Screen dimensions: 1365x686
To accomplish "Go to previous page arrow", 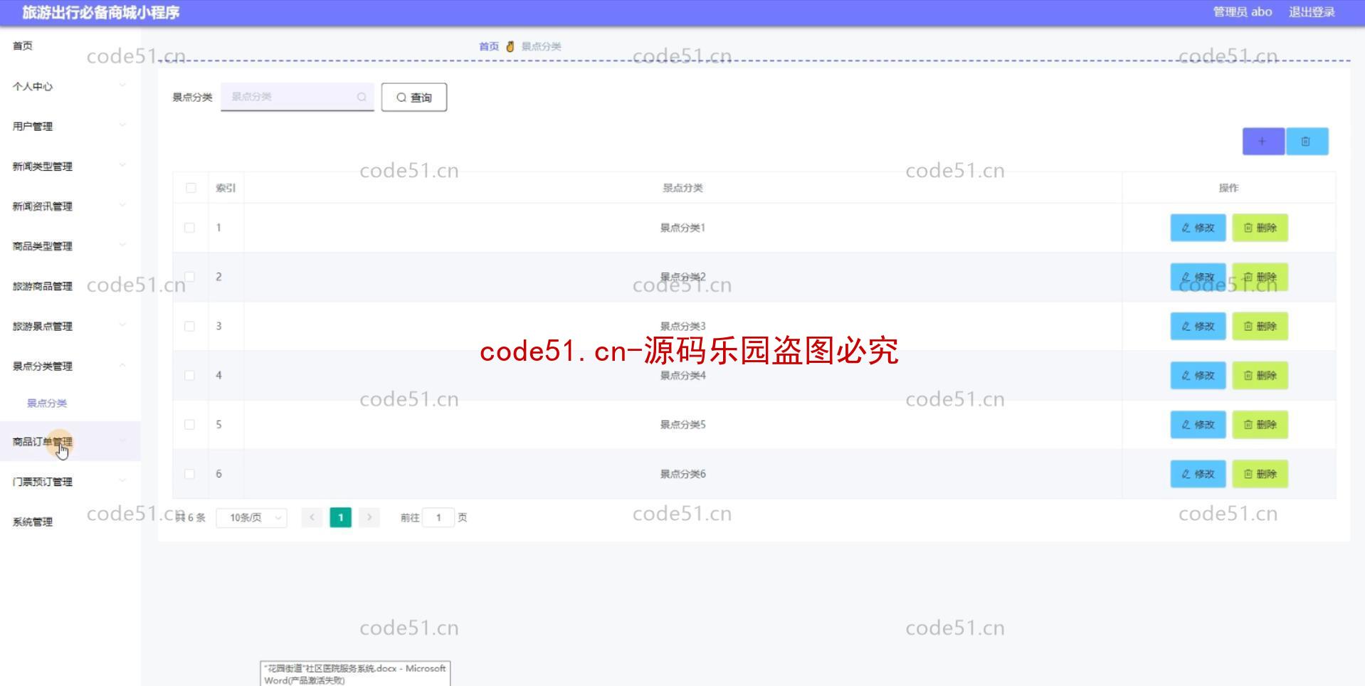I will [312, 517].
